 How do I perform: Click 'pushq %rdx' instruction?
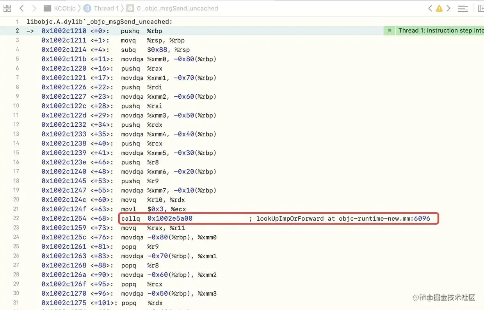coord(141,124)
